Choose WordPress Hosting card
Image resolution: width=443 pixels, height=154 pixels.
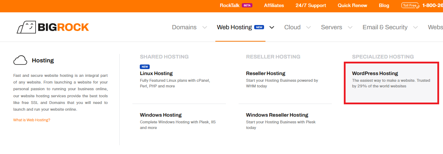tap(391, 83)
